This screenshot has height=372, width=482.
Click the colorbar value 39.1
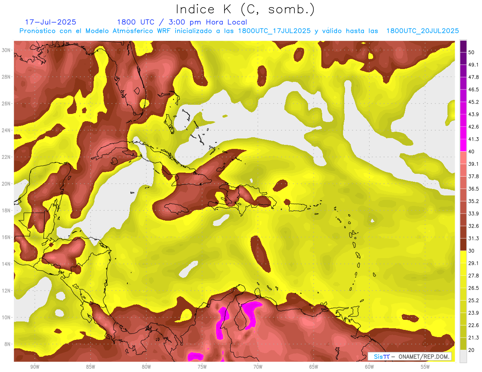coord(473,164)
